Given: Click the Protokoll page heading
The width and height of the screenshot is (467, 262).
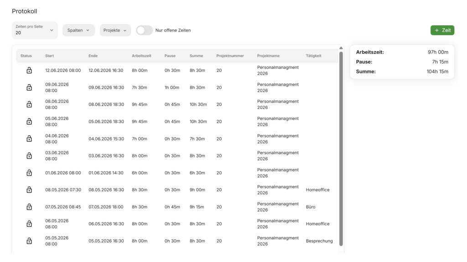Looking at the screenshot, I should pyautogui.click(x=25, y=11).
